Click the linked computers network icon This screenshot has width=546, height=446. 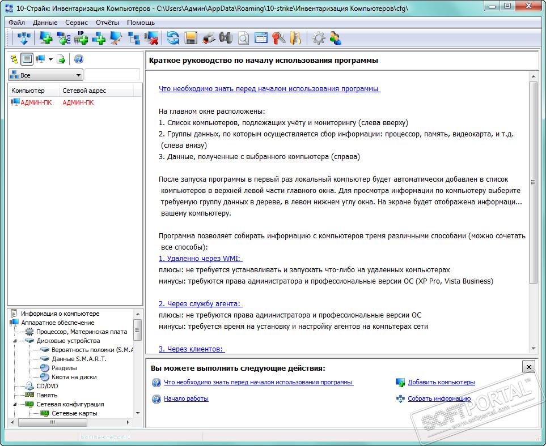coord(134,38)
